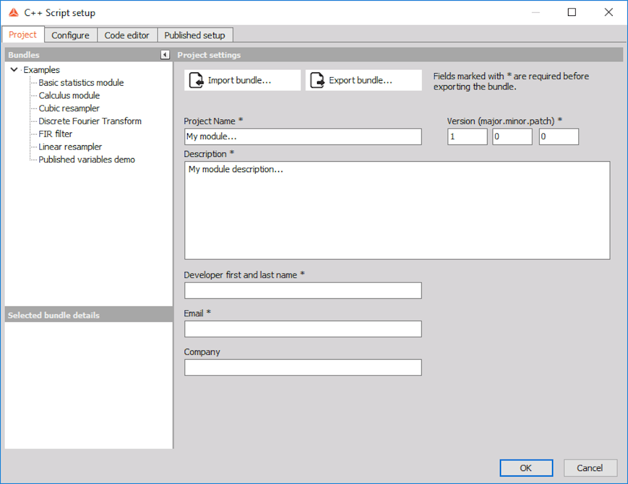Viewport: 628px width, 484px height.
Task: Focus the major version field
Action: [467, 137]
